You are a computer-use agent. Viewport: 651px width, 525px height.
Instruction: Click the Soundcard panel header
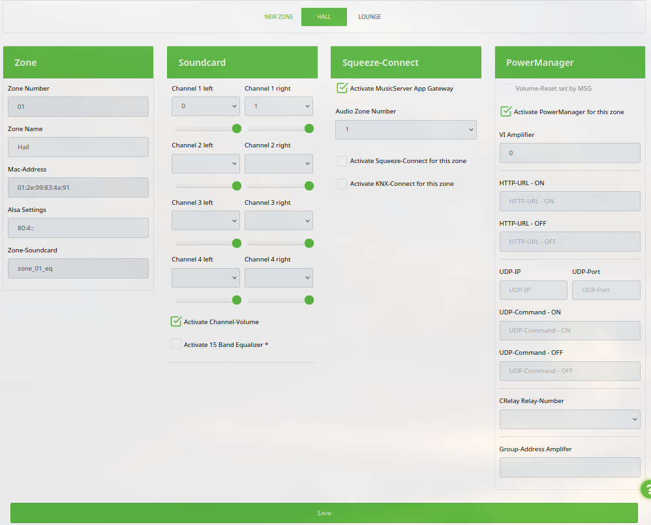242,62
